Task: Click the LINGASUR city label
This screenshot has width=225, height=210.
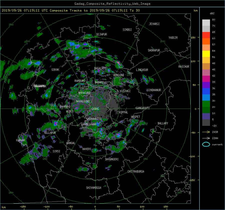Action: coord(142,70)
